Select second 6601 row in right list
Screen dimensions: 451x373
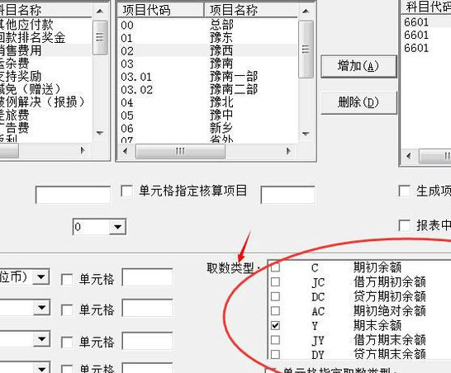(x=426, y=35)
